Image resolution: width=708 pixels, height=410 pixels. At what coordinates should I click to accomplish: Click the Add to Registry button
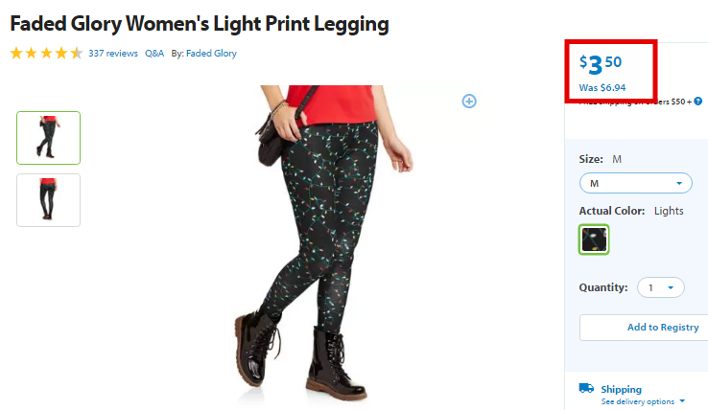(644, 328)
